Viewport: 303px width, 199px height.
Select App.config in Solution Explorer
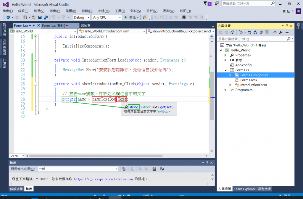tap(243, 65)
